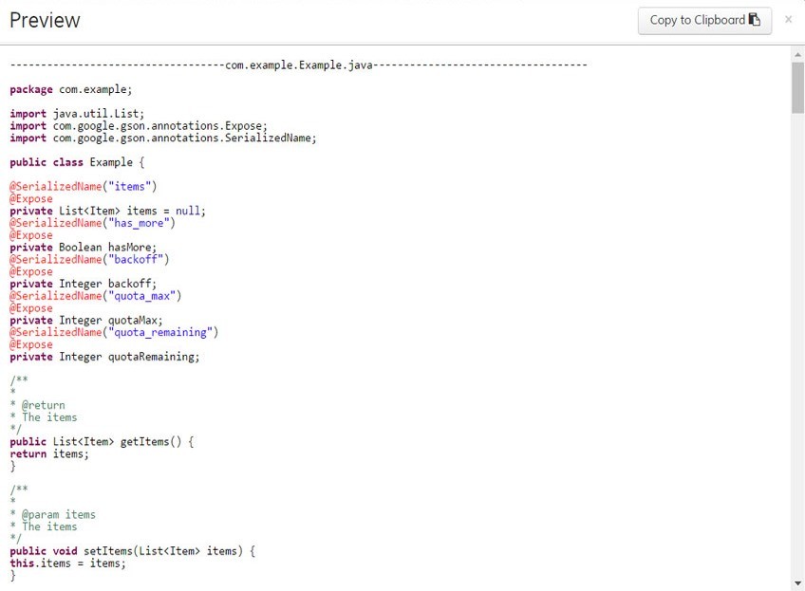The width and height of the screenshot is (805, 591).
Task: Click the import line for gson annotations Expose
Action: pyautogui.click(x=139, y=126)
